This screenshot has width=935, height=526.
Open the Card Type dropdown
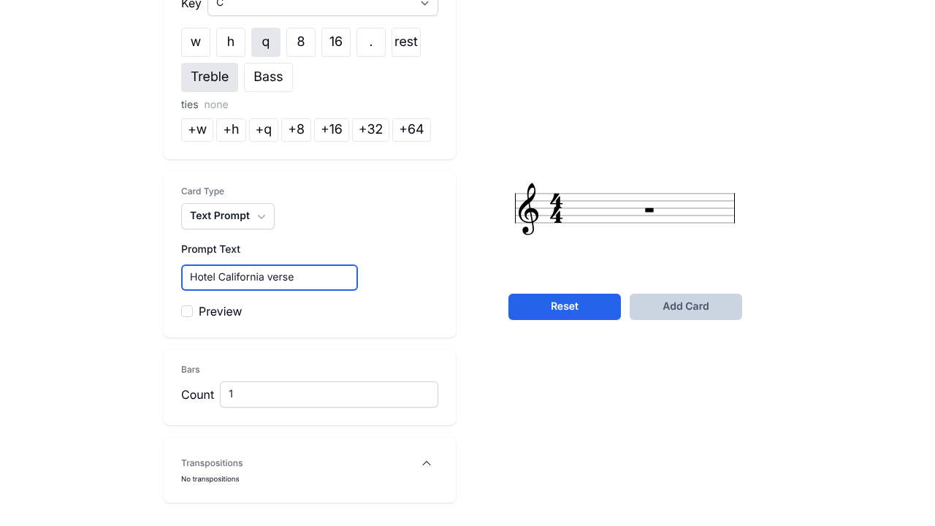[x=228, y=216]
